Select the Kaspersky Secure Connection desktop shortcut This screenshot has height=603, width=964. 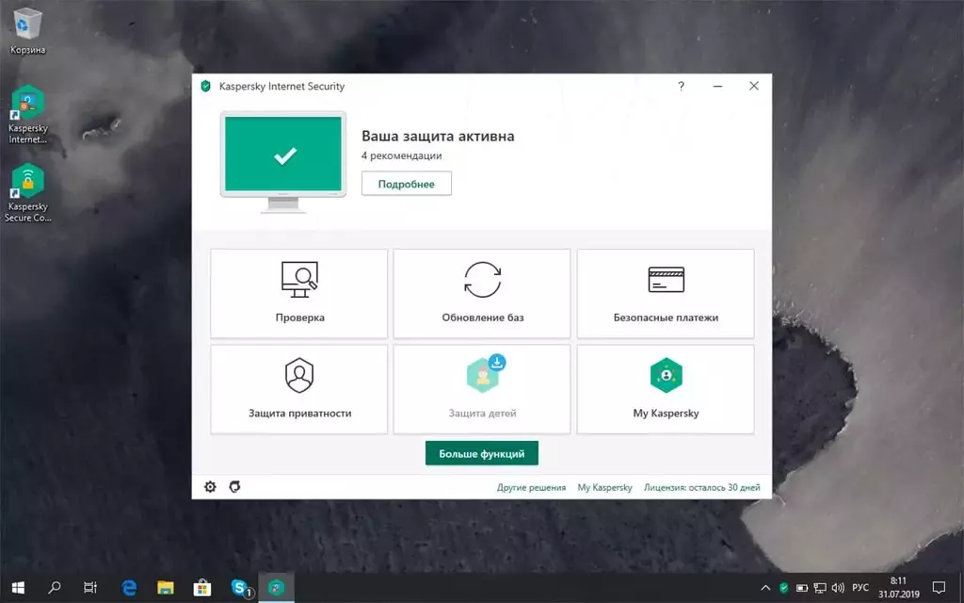coord(27,193)
